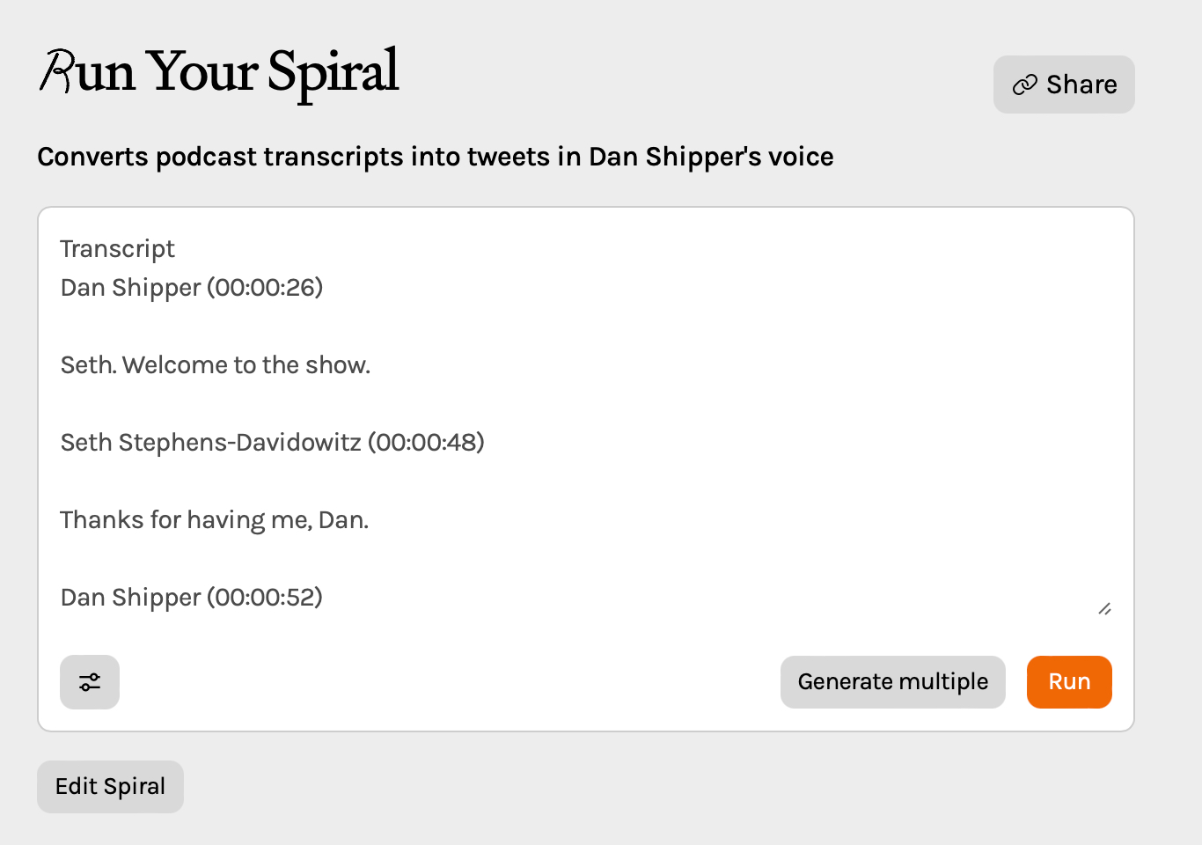Click the Generate multiple button
The height and width of the screenshot is (845, 1202).
point(892,682)
